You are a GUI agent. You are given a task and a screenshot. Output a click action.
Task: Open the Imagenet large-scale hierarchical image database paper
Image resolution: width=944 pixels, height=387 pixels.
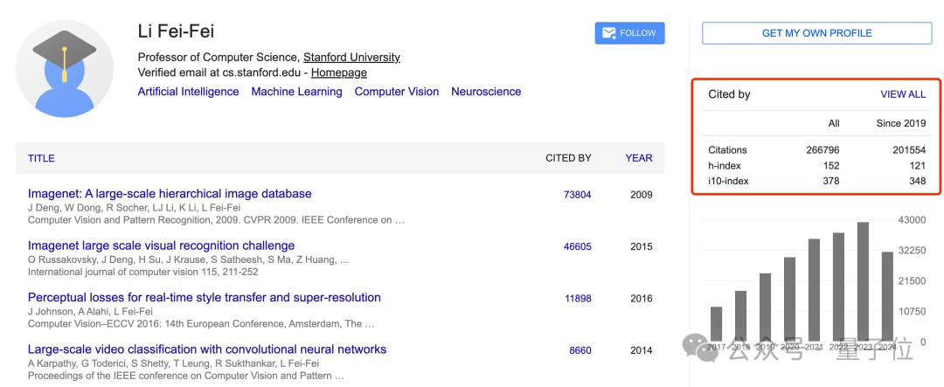(x=170, y=194)
